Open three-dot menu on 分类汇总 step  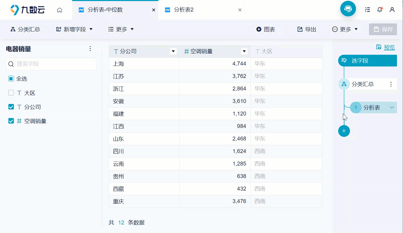click(391, 84)
